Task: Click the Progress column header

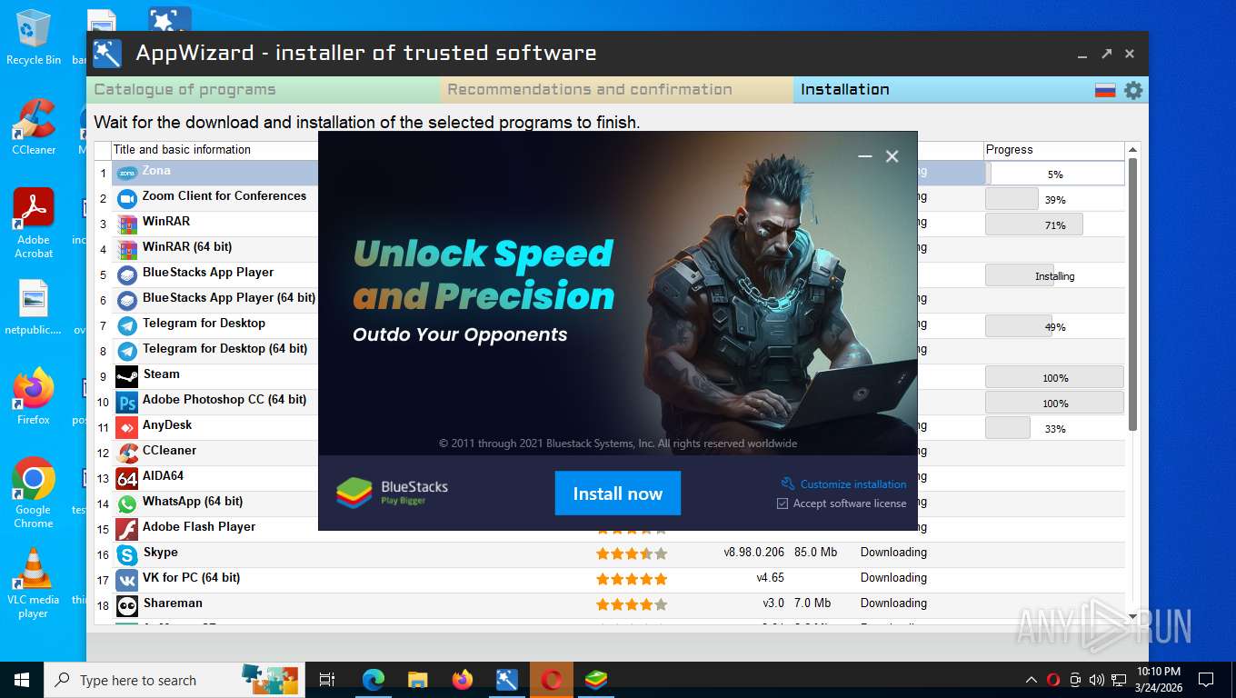Action: (1054, 150)
